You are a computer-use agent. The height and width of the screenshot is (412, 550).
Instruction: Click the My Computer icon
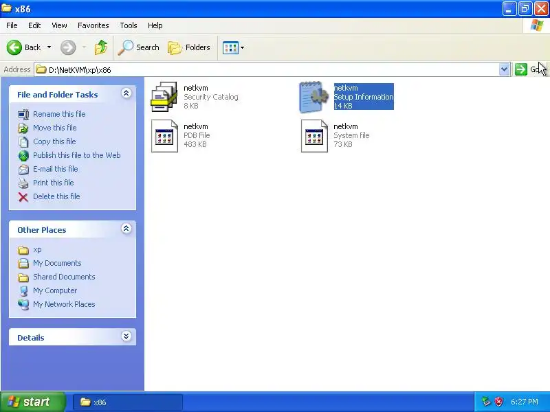(23, 291)
